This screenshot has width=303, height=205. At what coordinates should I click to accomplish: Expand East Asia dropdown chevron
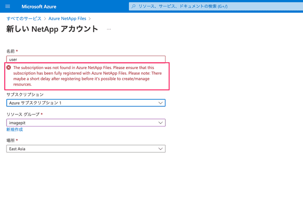(161, 149)
